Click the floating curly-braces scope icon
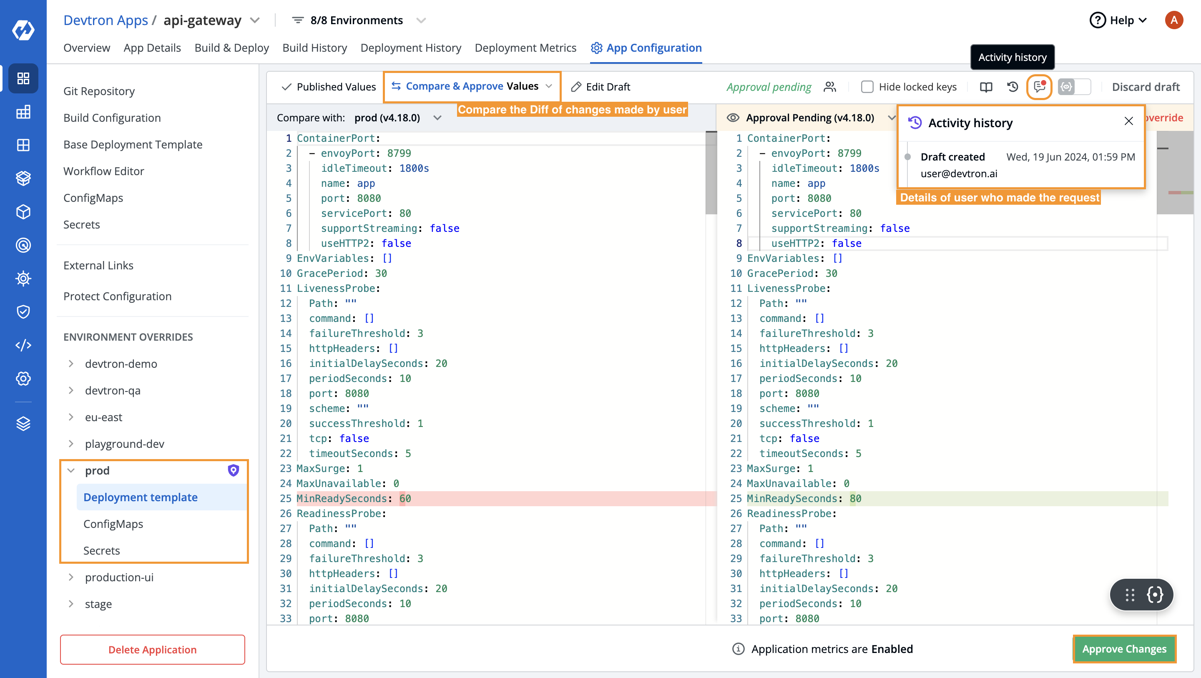The width and height of the screenshot is (1201, 678). [x=1155, y=595]
